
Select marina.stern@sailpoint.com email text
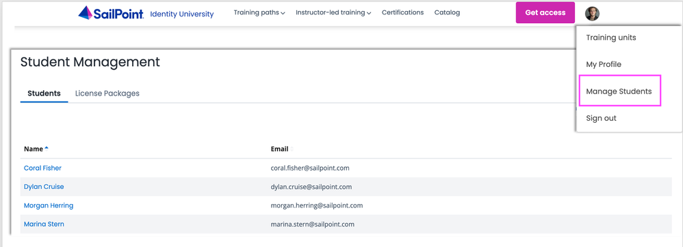[312, 225]
